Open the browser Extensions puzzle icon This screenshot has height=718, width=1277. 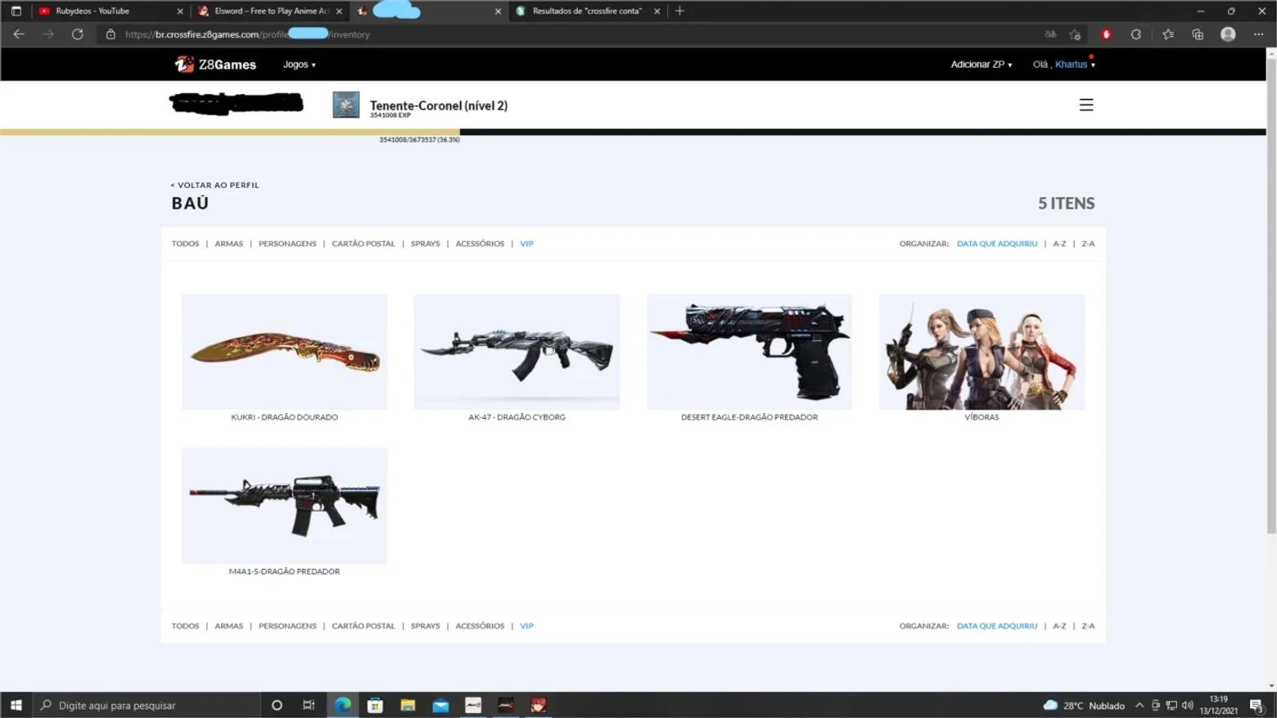point(1136,34)
